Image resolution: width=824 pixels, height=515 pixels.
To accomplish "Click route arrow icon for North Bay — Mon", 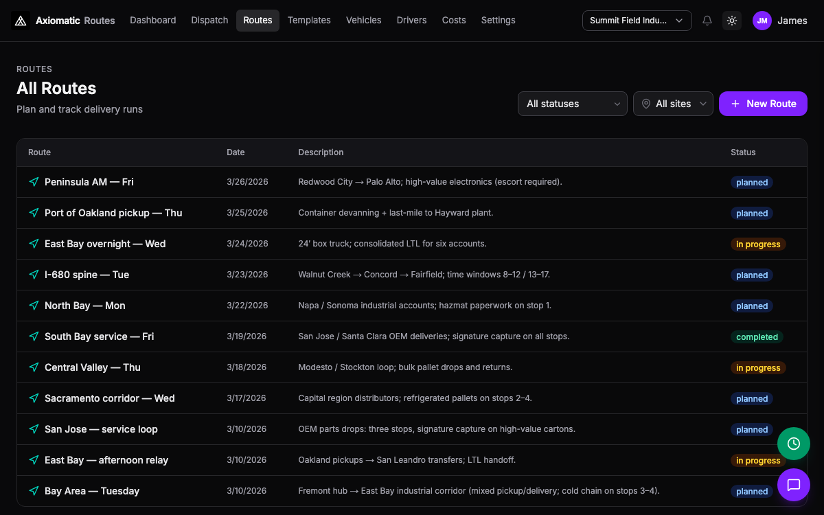I will [34, 306].
